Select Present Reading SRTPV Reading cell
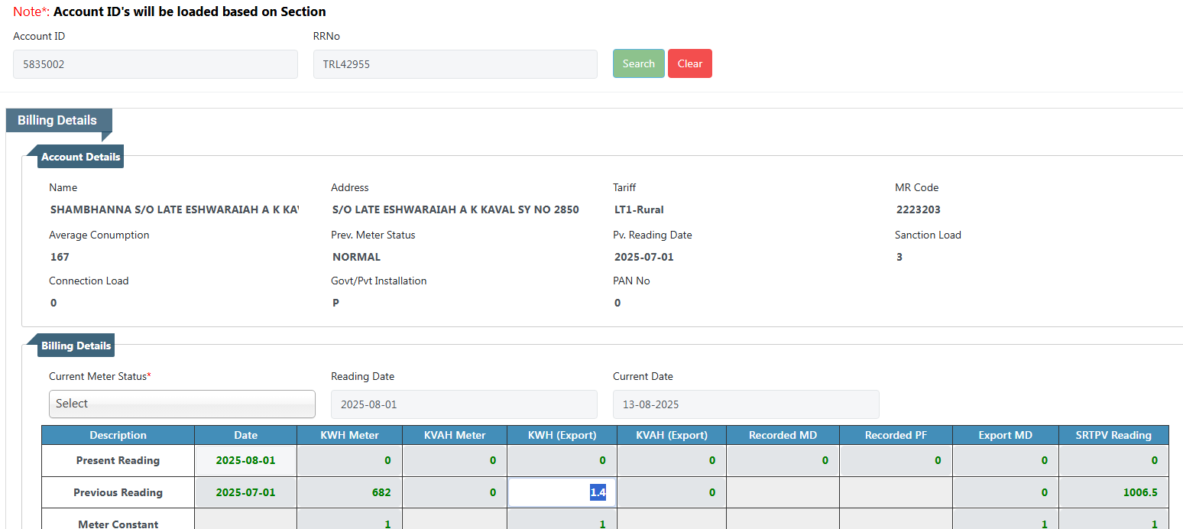Viewport: 1183px width, 529px height. point(1113,460)
